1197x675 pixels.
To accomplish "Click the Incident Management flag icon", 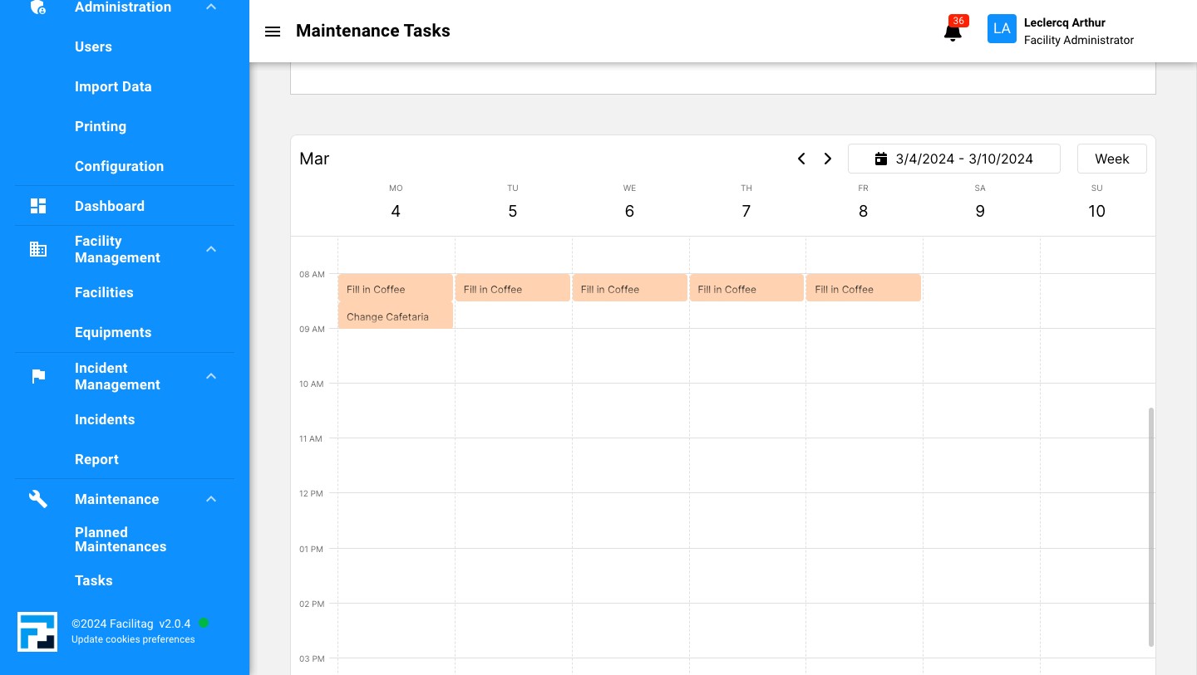I will tap(38, 376).
